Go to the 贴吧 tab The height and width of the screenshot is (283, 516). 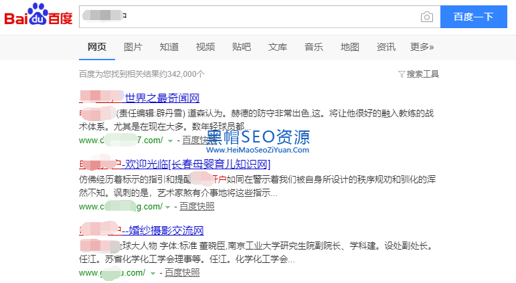tap(241, 47)
